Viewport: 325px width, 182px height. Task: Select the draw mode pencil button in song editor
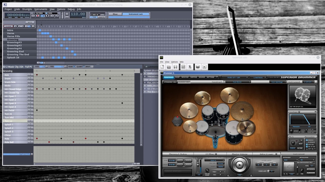coord(29,26)
